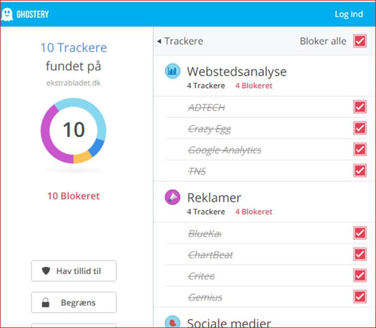Click the shield icon on Hav tillid til
This screenshot has width=376, height=328.
coord(46,271)
